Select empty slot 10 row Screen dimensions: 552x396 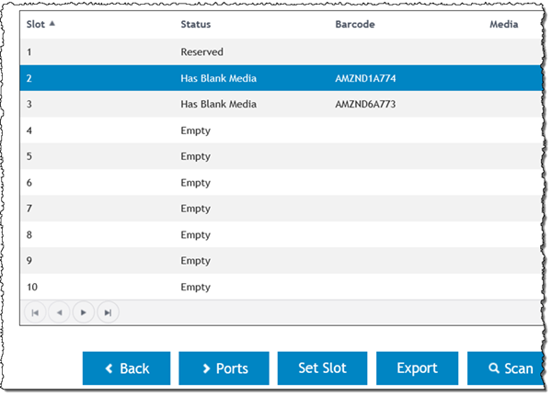point(276,287)
